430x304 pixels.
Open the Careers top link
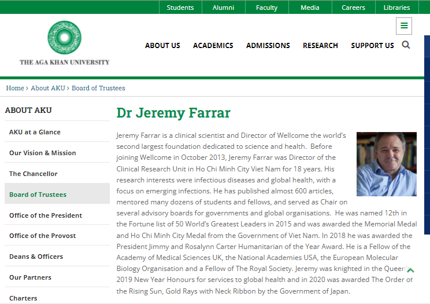point(353,8)
